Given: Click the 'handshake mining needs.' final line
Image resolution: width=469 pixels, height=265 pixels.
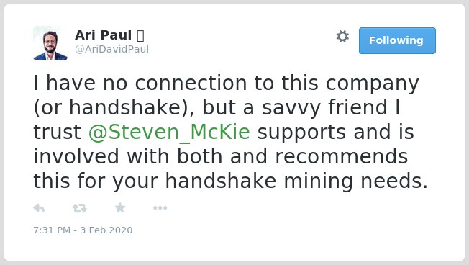Looking at the screenshot, I should click(296, 181).
